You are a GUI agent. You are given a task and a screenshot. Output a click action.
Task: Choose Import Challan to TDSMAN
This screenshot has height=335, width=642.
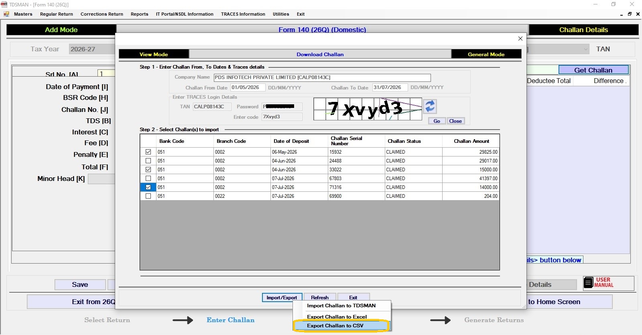click(x=341, y=306)
